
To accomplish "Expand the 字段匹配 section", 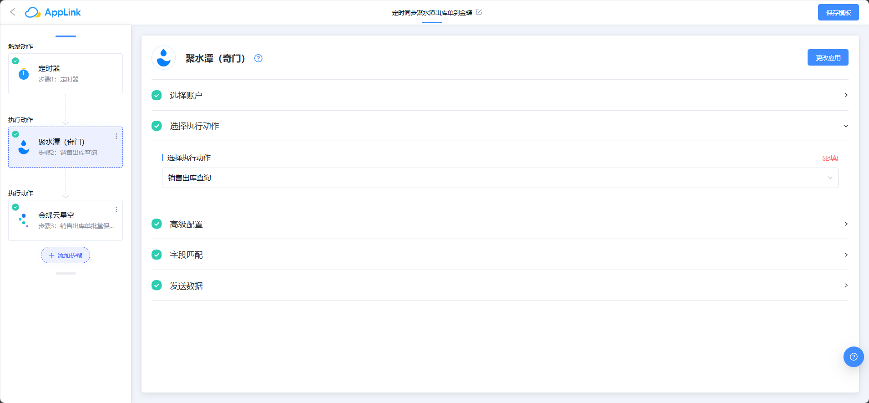I will tap(500, 255).
